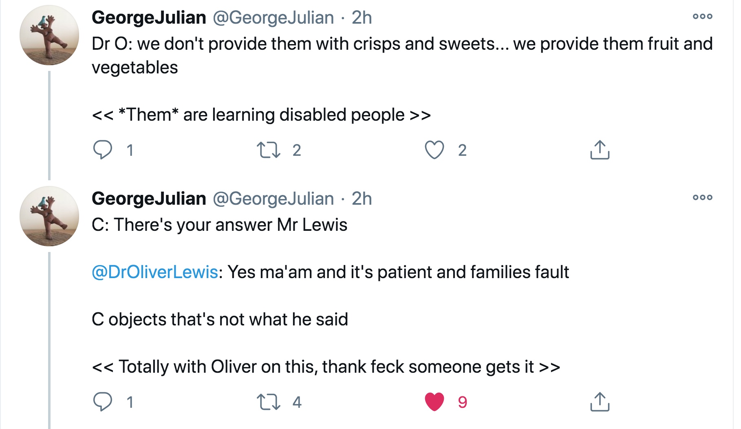Unlike the tweet with 9 likes
Viewport: 741px width, 429px height.
pos(434,402)
